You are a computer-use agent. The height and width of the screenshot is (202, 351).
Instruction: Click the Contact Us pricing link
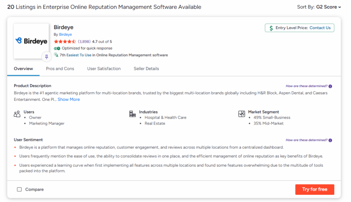(320, 28)
